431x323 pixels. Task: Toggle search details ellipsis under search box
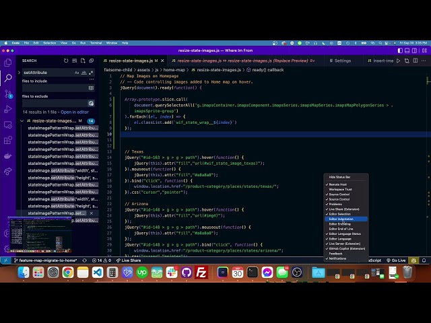[92, 79]
